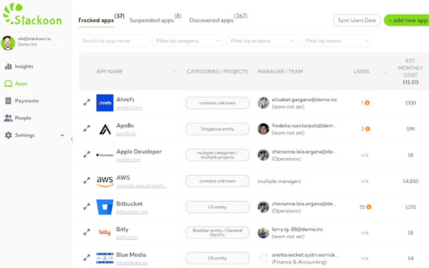Expand the Settings submenu chevron

click(63, 135)
